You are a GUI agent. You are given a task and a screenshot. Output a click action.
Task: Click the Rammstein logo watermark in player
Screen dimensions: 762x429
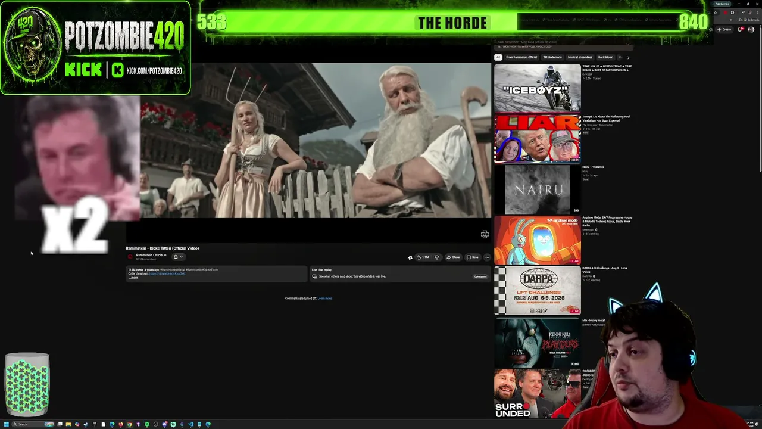[x=485, y=234]
